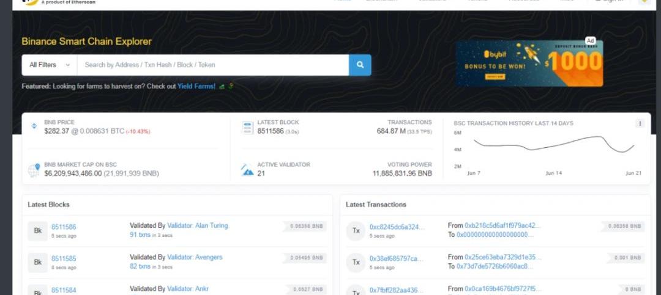The image size is (661, 295).
Task: Click the search by address input field
Action: (x=213, y=65)
